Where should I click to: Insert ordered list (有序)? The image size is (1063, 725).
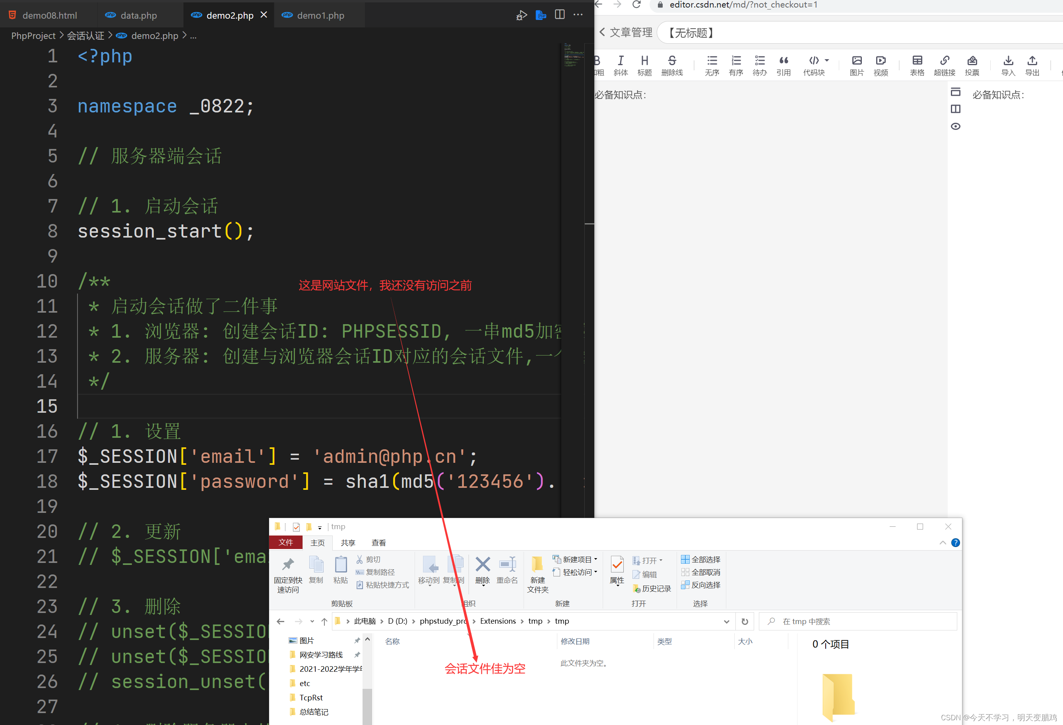(736, 66)
